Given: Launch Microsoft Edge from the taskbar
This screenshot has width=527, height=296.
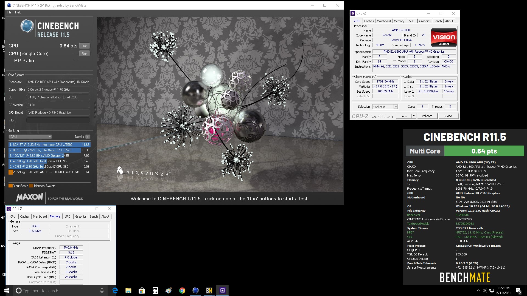Looking at the screenshot, I should point(115,291).
